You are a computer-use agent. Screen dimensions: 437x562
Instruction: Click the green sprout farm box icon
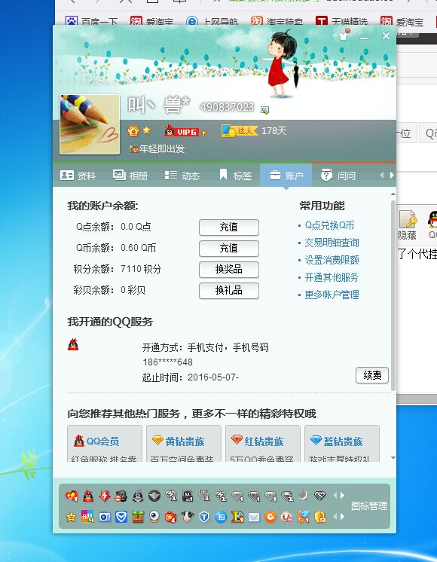[138, 517]
